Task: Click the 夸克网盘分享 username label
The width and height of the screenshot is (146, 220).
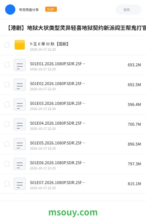Action: coord(29,10)
